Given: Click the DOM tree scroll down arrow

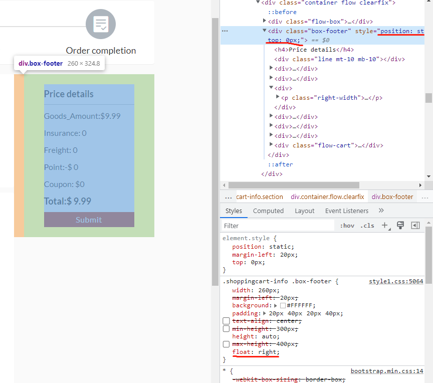Looking at the screenshot, I should pos(428,176).
